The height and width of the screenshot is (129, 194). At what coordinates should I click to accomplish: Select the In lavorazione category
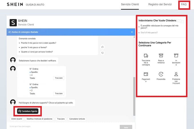(176, 59)
